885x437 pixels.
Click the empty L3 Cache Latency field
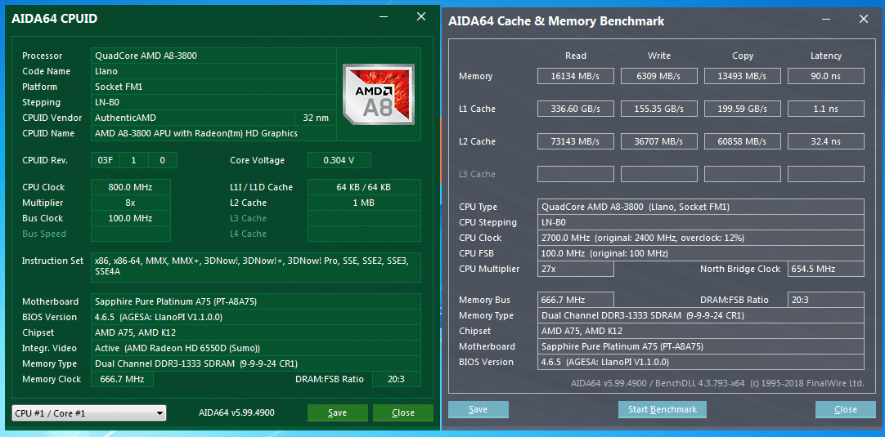click(826, 174)
